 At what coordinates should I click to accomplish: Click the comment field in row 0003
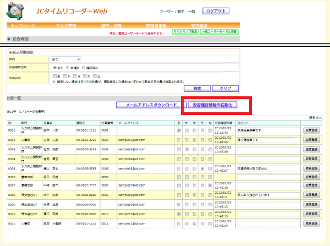(x=268, y=150)
